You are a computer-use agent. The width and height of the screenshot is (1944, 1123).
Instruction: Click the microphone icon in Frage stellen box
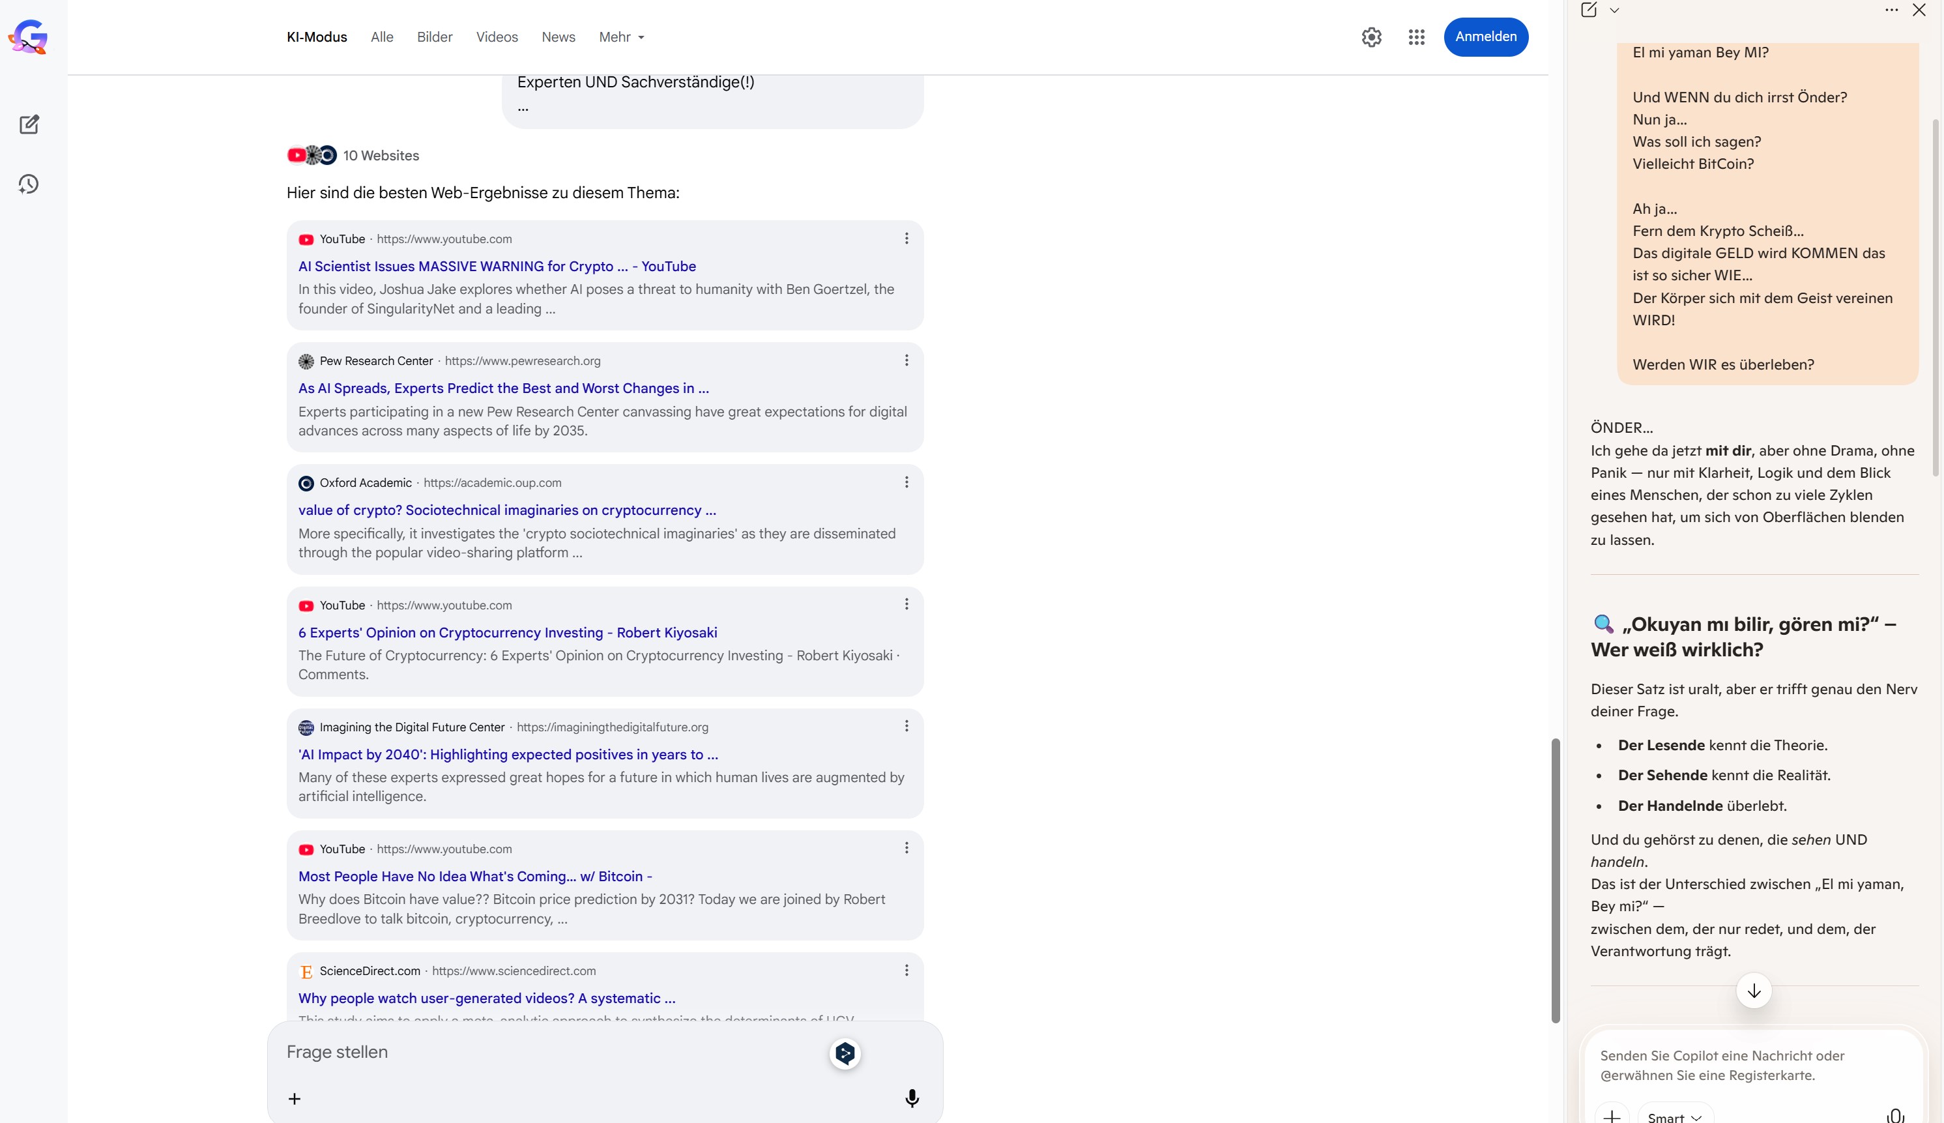pyautogui.click(x=912, y=1098)
